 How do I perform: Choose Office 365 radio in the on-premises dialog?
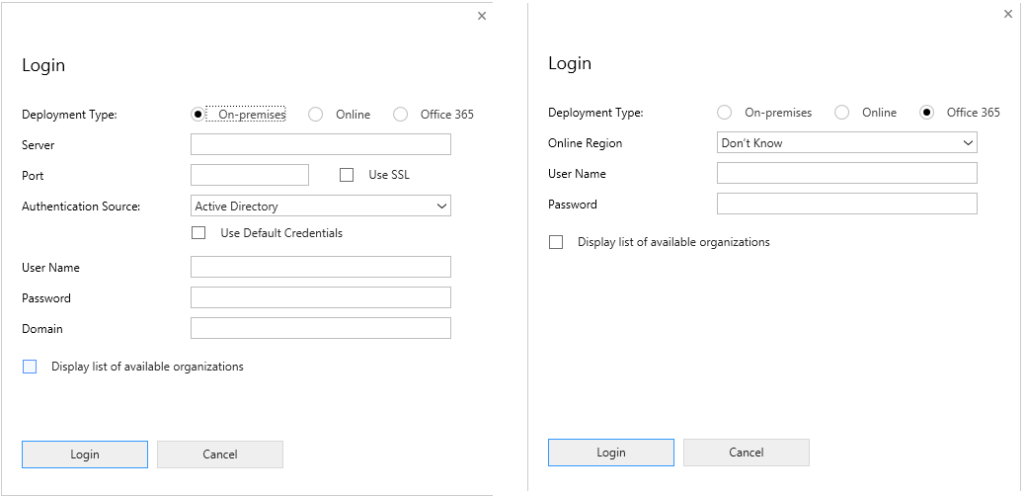400,115
